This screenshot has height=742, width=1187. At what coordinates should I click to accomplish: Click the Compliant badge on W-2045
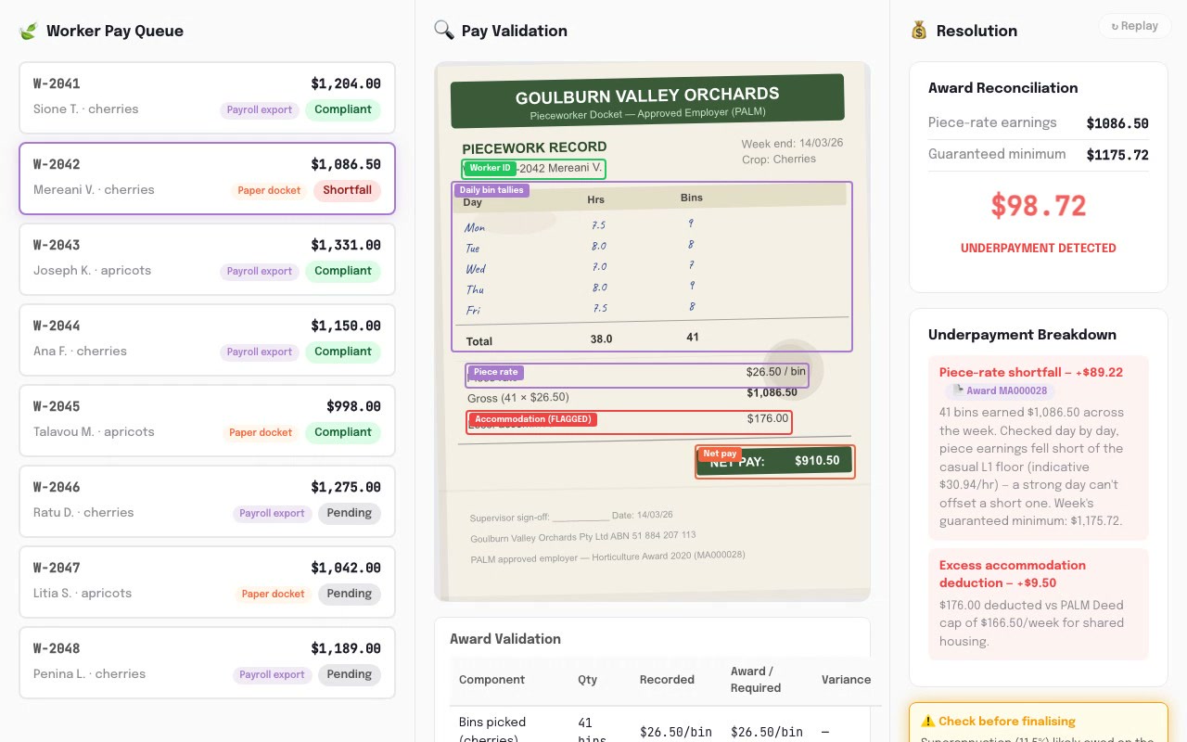coord(343,432)
